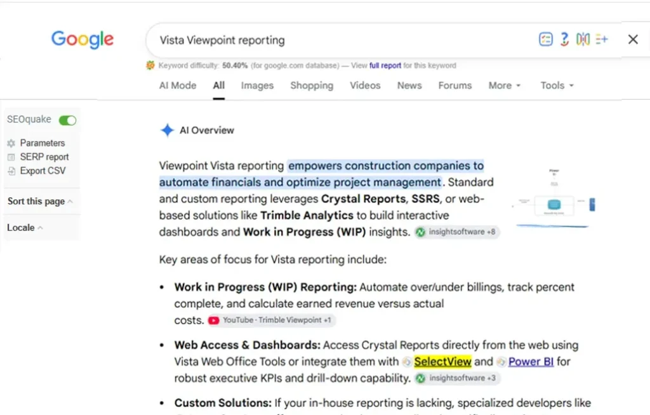
Task: Click the AI Overview sparkle icon
Action: [x=167, y=130]
